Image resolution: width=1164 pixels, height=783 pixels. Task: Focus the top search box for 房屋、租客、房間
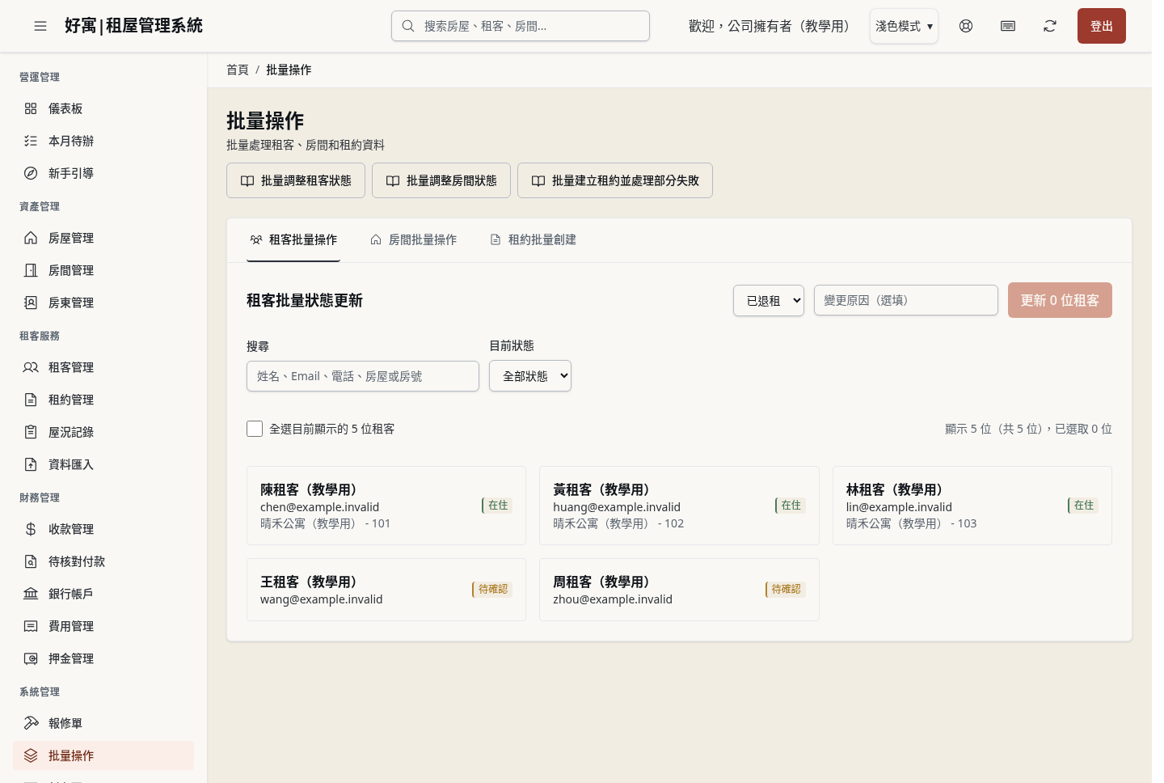(521, 26)
